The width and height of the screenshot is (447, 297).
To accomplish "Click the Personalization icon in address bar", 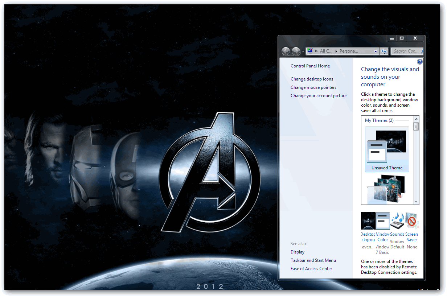I will pyautogui.click(x=310, y=51).
